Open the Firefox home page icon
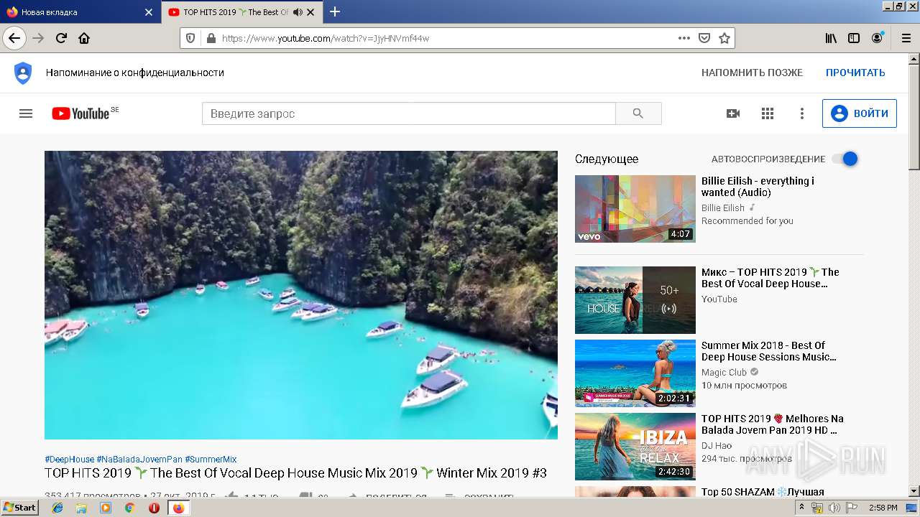920x517 pixels. [x=84, y=38]
